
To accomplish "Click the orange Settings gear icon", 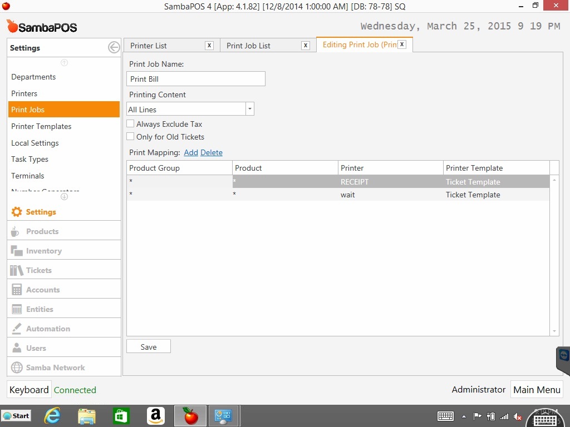I will [17, 212].
